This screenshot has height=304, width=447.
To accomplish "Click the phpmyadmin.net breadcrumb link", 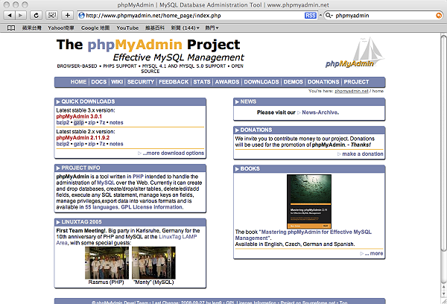I will 352,91.
